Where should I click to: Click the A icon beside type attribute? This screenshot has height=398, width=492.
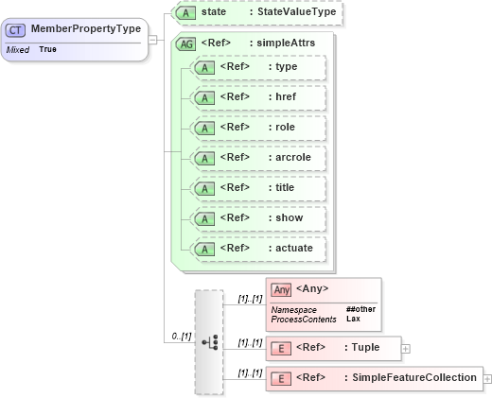pyautogui.click(x=204, y=68)
